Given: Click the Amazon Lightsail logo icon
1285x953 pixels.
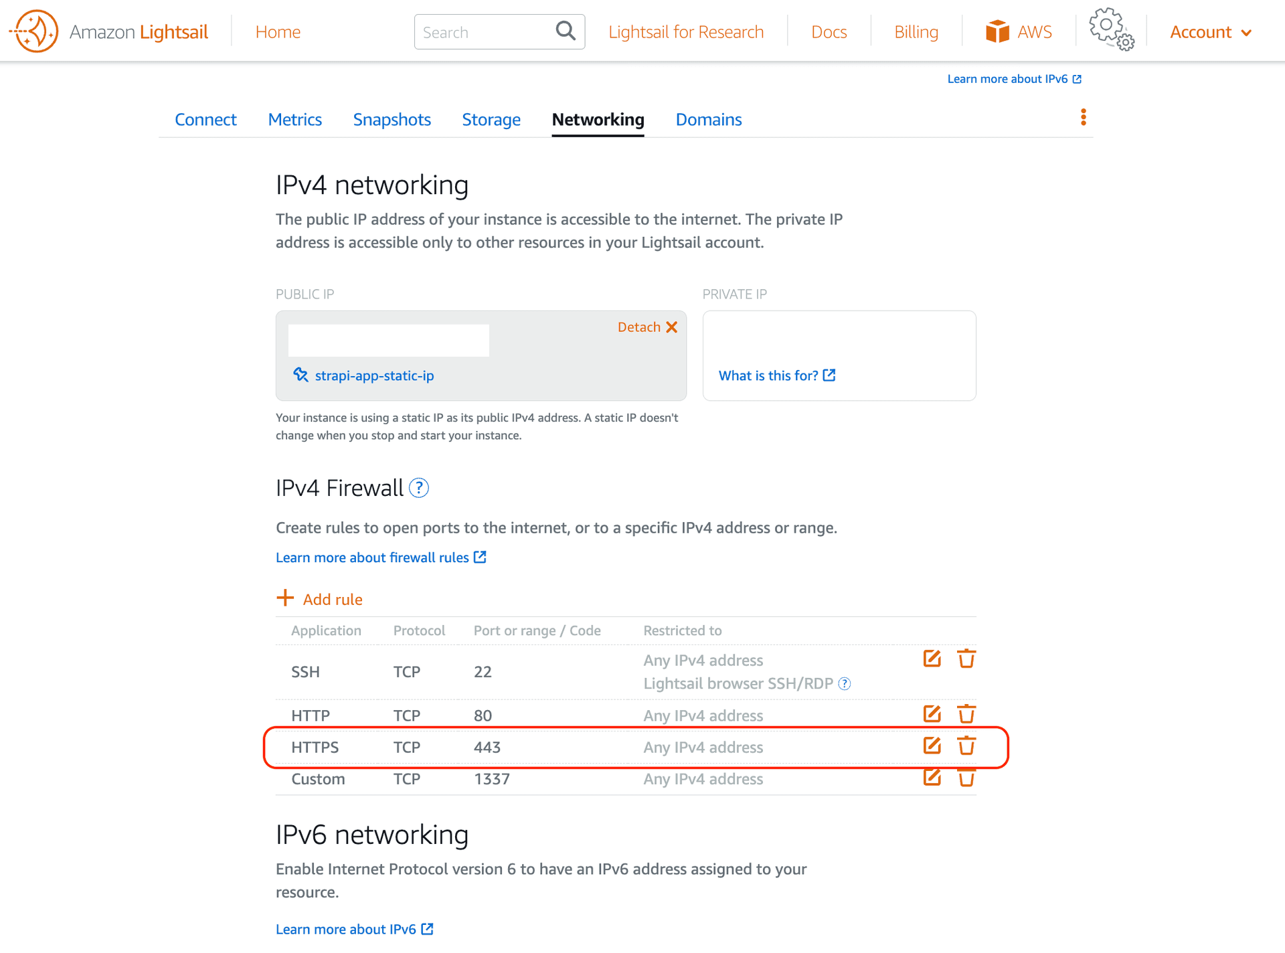Looking at the screenshot, I should 34,31.
